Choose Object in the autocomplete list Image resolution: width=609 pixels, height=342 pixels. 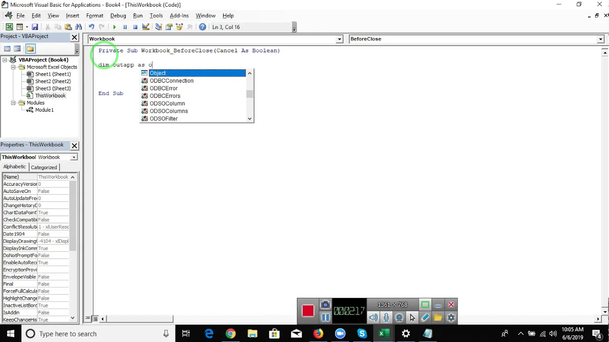coord(193,73)
